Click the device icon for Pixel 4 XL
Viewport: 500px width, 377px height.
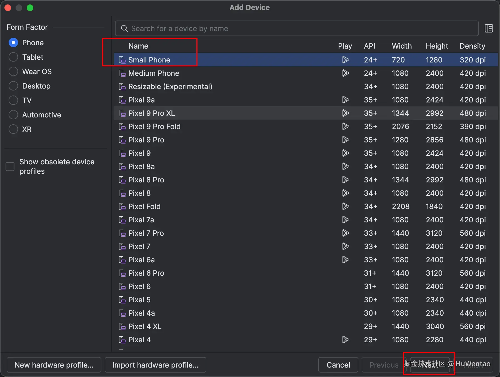(122, 326)
